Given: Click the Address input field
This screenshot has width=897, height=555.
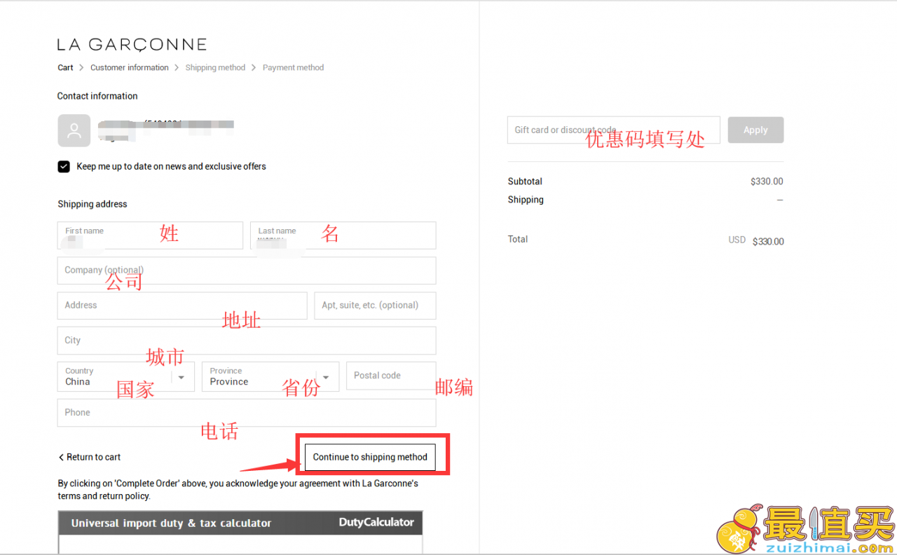Looking at the screenshot, I should (182, 306).
